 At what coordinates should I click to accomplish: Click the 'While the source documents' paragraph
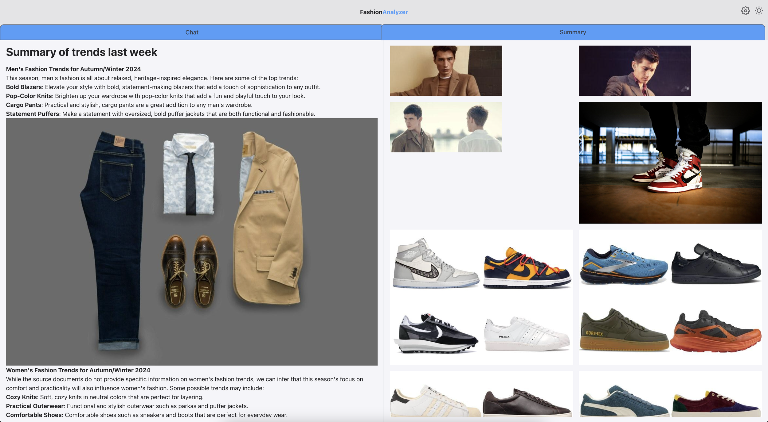185,384
